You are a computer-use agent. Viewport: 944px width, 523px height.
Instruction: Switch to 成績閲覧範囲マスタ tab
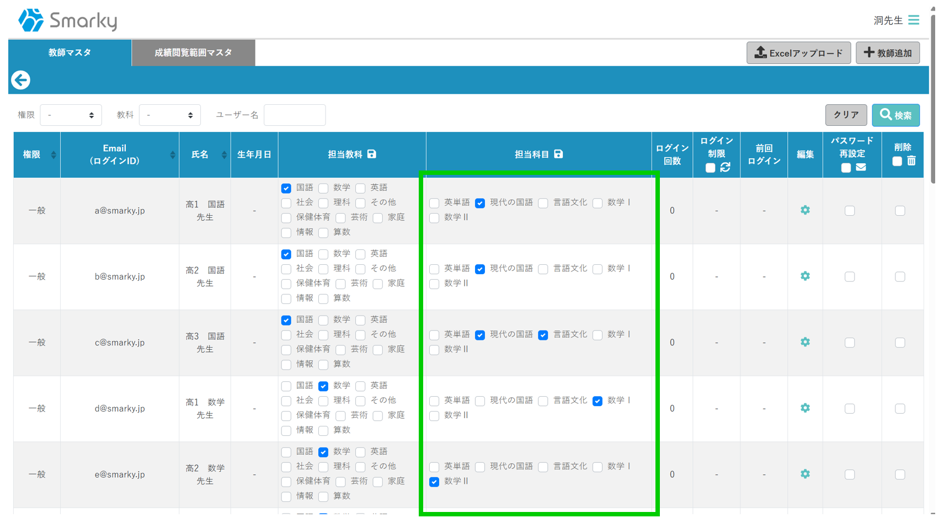point(193,52)
